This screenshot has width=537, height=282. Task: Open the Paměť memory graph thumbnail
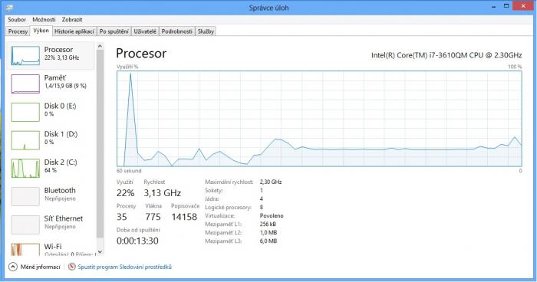(x=25, y=84)
